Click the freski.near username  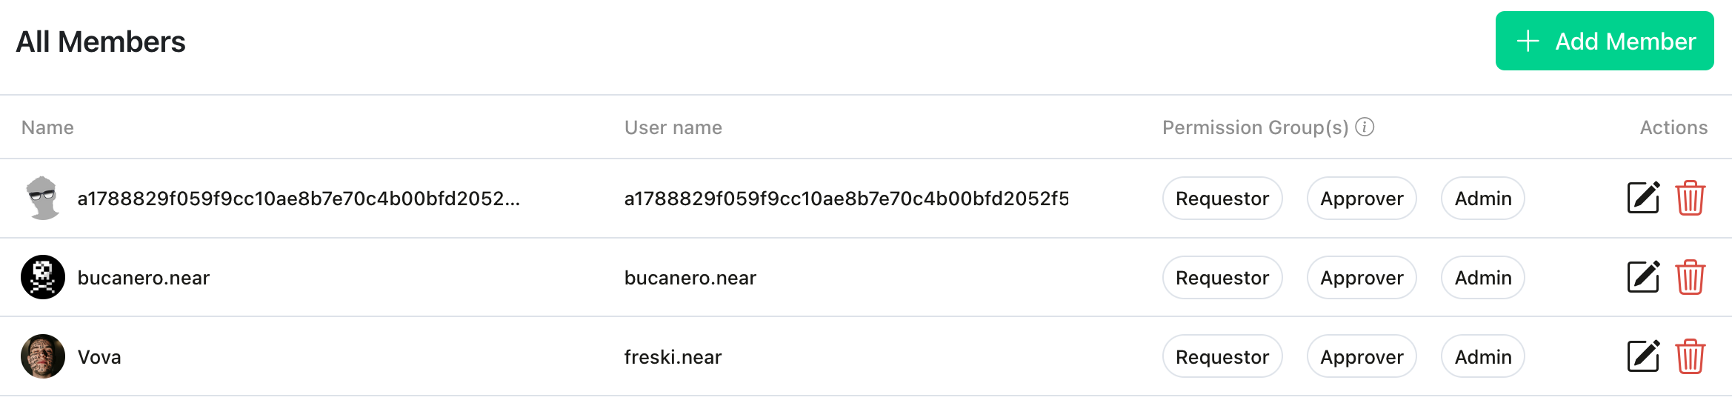pos(673,357)
